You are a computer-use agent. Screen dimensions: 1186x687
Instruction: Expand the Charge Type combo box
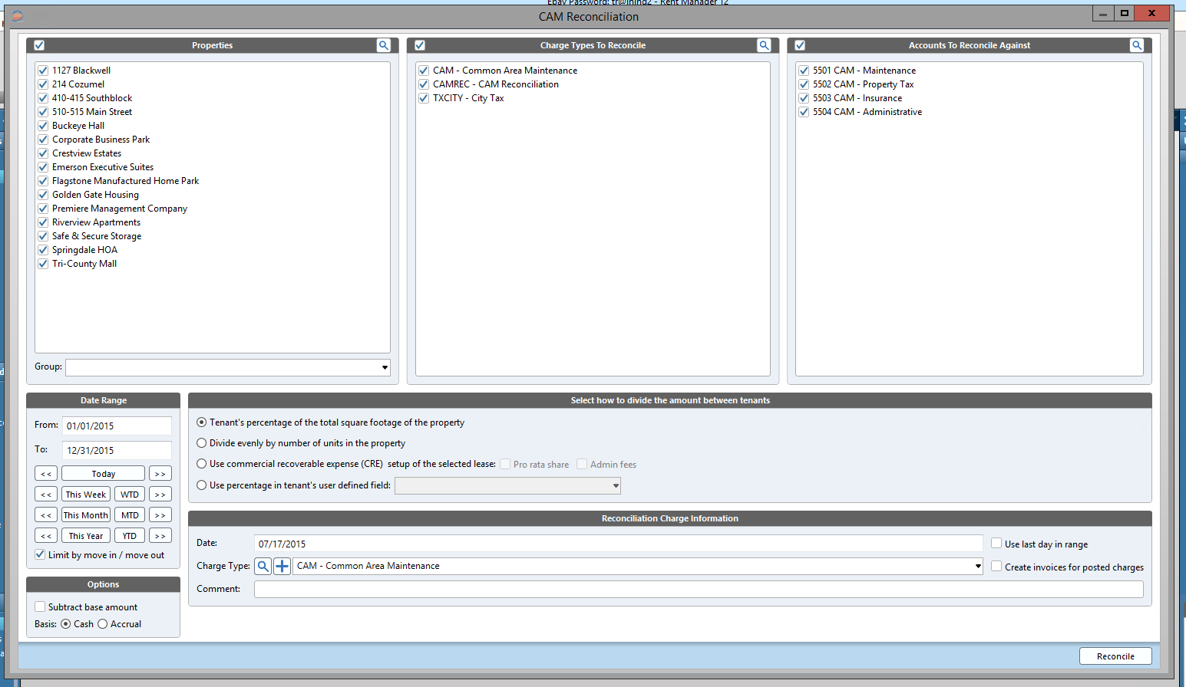pos(977,566)
